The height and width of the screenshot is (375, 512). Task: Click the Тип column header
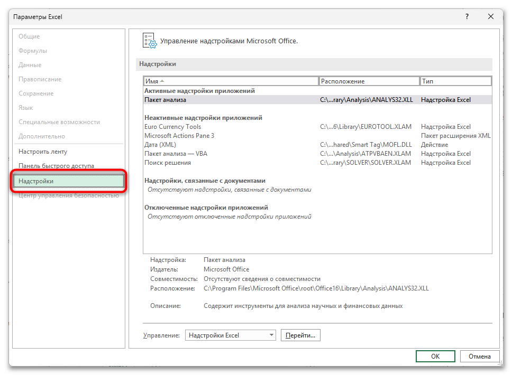pos(455,81)
